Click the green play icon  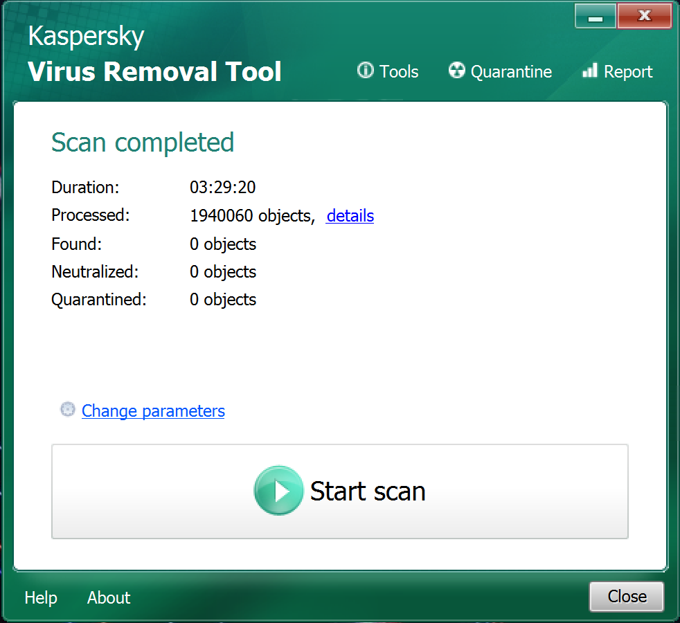pyautogui.click(x=278, y=491)
